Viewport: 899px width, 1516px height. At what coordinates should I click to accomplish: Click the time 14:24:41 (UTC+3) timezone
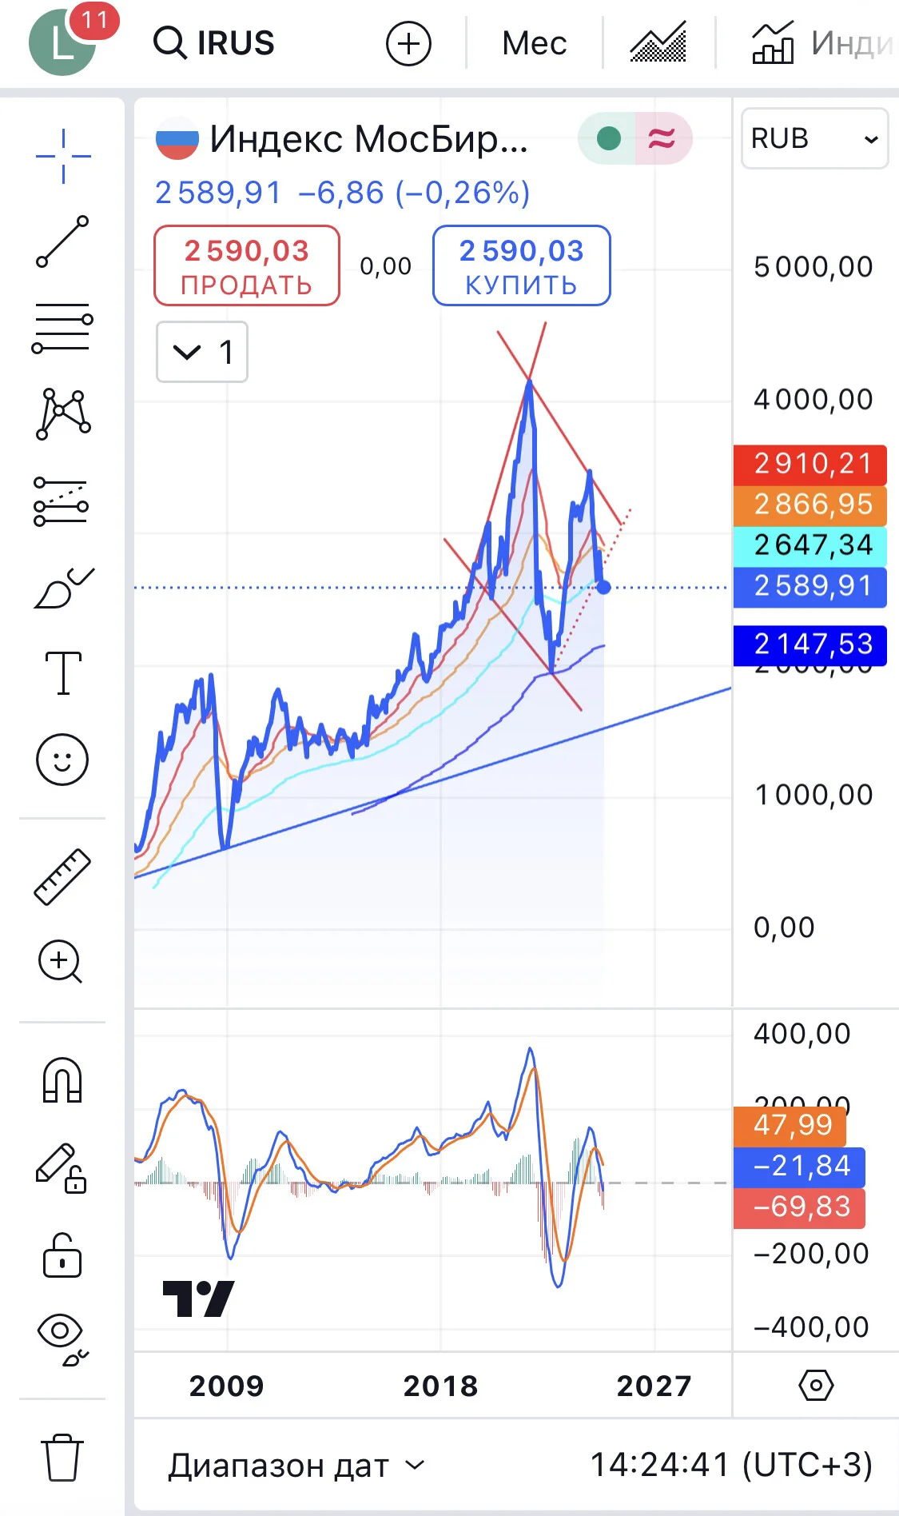(x=730, y=1465)
